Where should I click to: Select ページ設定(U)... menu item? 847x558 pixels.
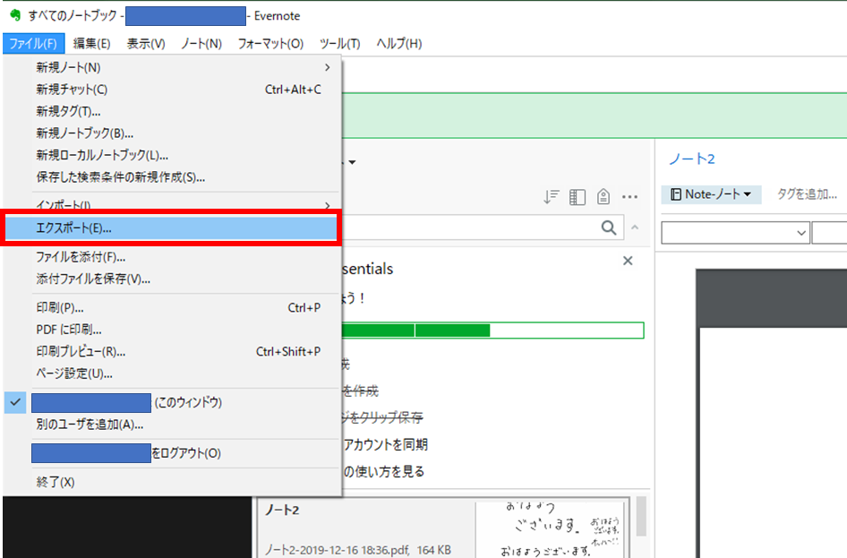pos(172,373)
